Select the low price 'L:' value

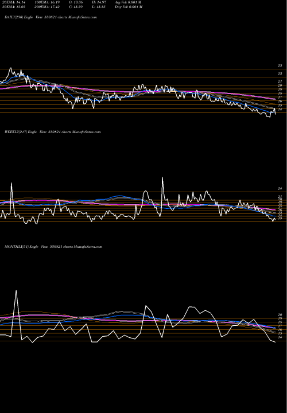[x=99, y=7]
